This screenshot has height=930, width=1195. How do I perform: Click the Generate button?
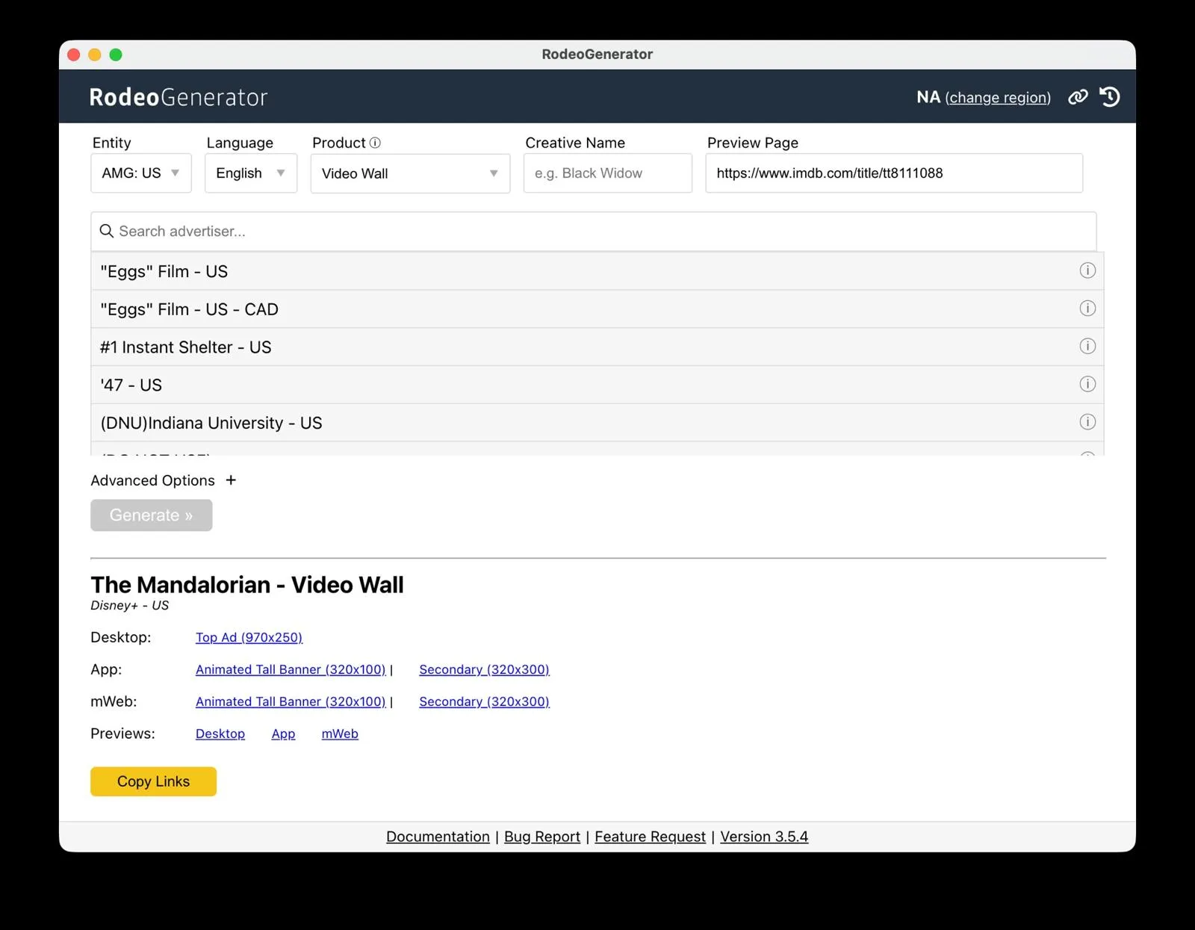(x=152, y=515)
